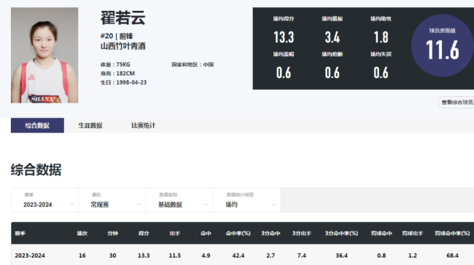
Task: Click the 查看综合球员 button
Action: (456, 103)
